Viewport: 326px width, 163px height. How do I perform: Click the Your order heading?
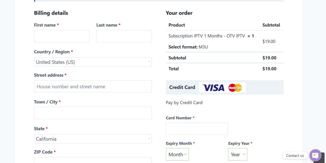click(179, 13)
